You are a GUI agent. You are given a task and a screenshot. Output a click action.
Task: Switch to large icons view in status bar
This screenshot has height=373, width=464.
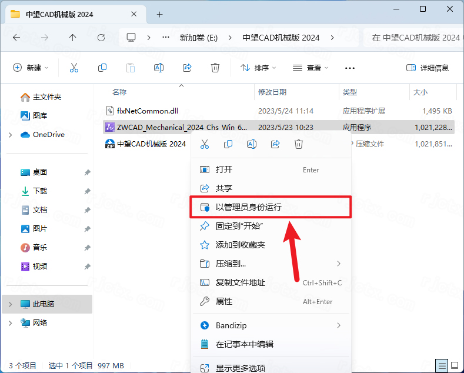[x=453, y=365]
